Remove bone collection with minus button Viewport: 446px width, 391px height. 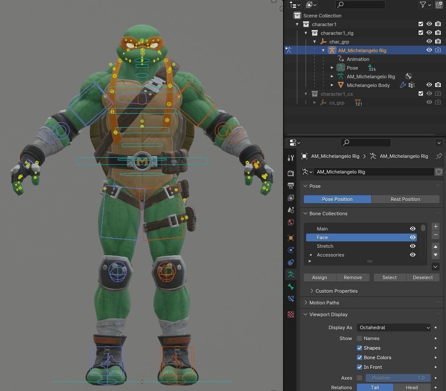coord(436,235)
